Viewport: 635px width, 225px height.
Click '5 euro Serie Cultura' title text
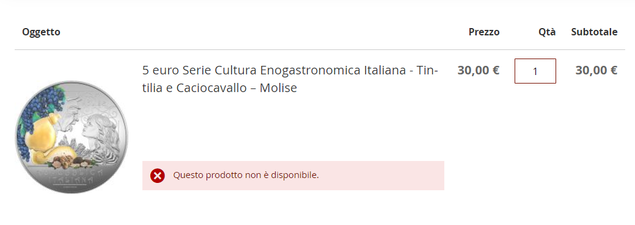click(199, 70)
